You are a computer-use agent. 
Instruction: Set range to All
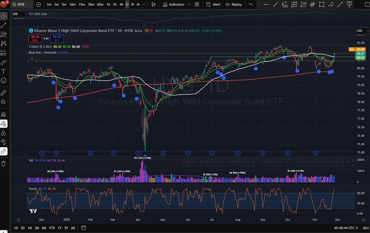pyautogui.click(x=73, y=228)
